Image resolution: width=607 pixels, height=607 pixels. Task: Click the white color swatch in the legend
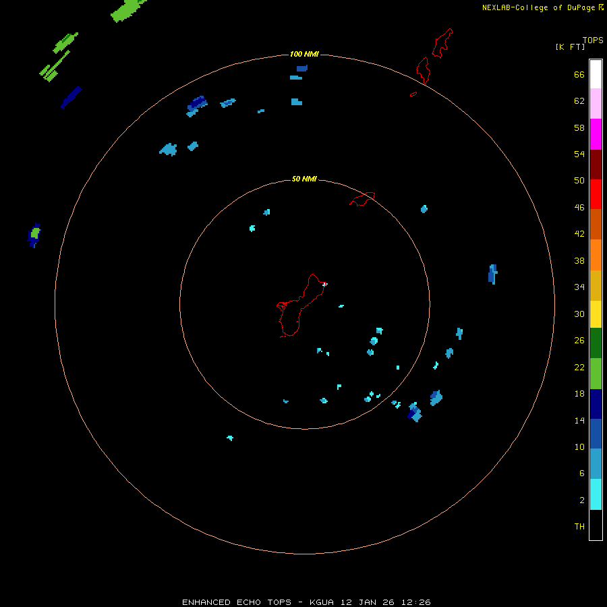coord(596,74)
